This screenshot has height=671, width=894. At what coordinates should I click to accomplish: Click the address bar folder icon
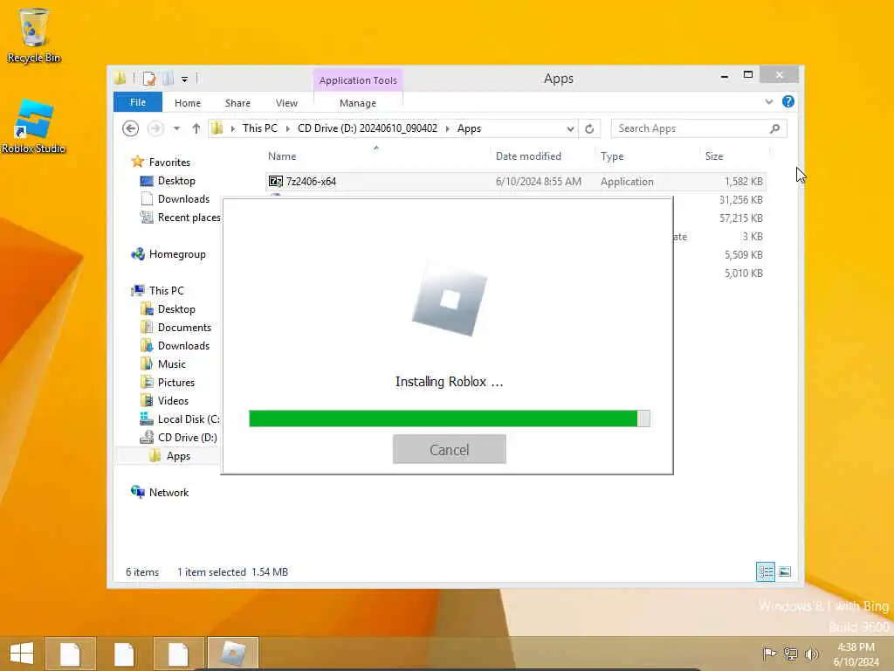click(217, 128)
